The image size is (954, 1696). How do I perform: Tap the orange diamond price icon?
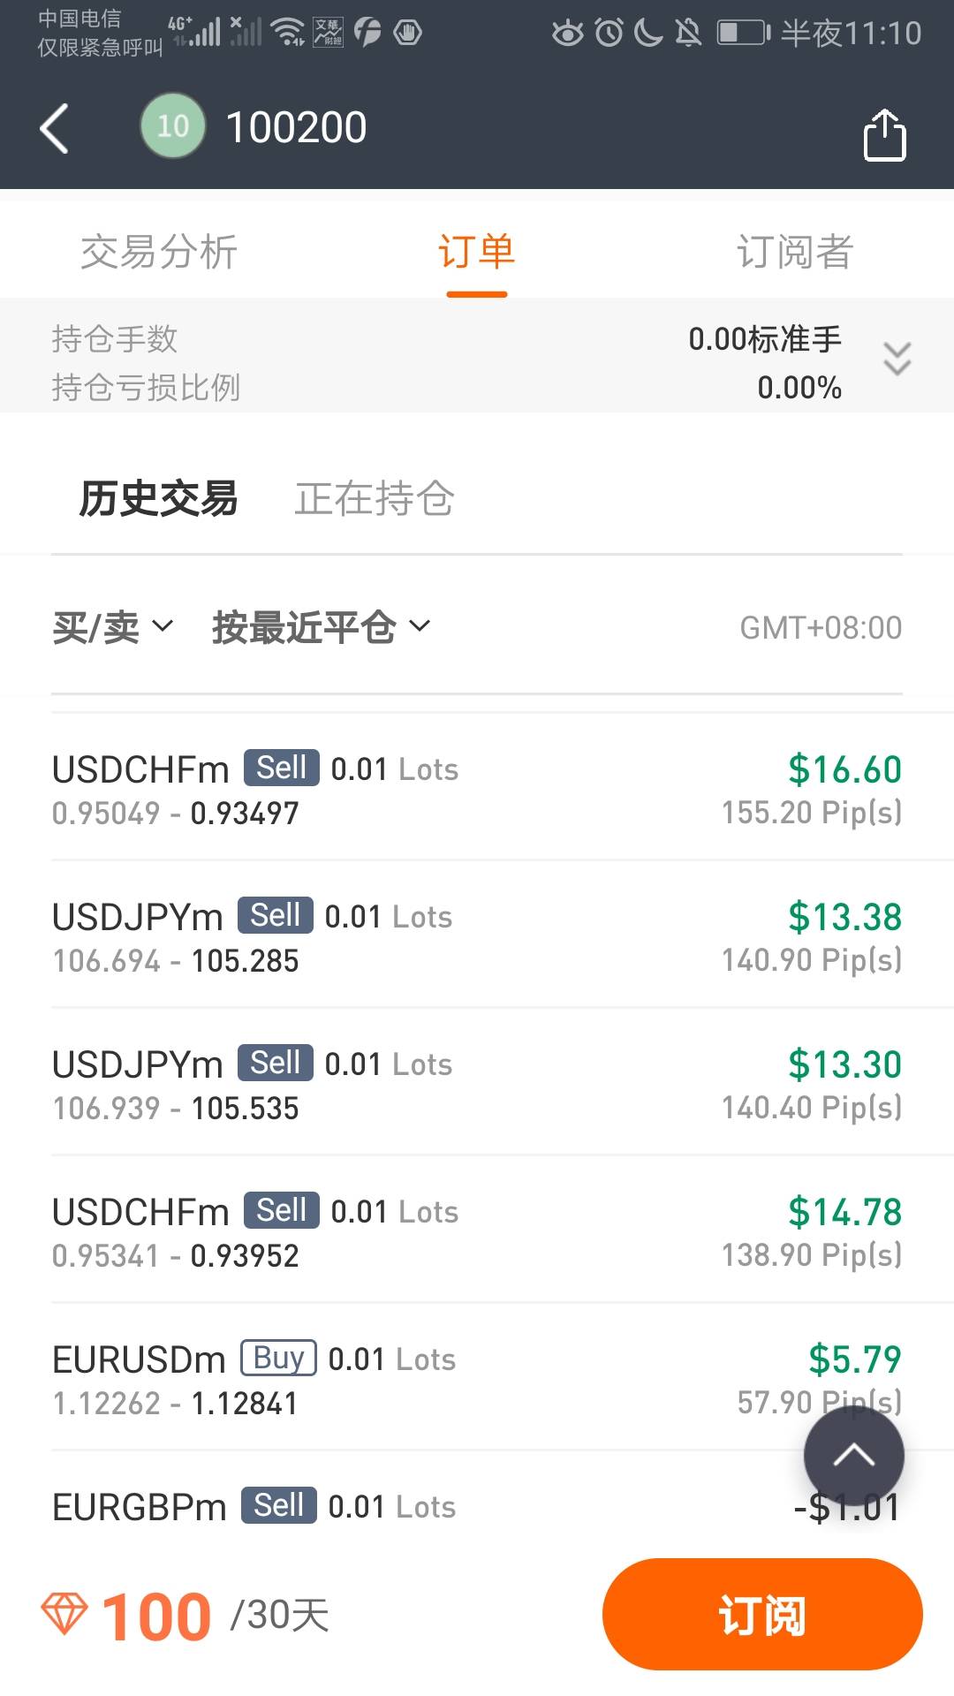tap(64, 1614)
